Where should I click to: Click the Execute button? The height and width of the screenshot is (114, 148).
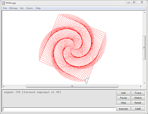coord(123,109)
